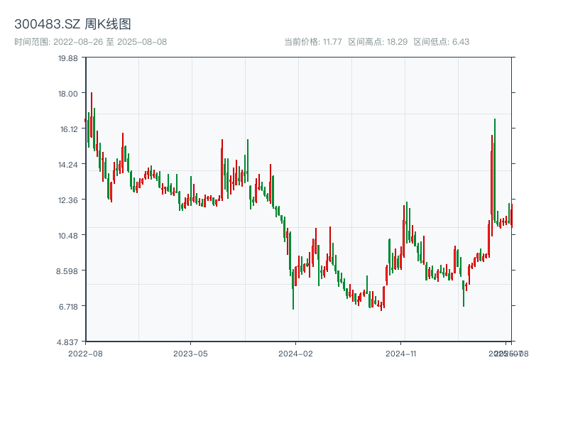Screen dimensions: 568x426
Task: Click the 2024-02 date axis label
Action: [x=296, y=353]
